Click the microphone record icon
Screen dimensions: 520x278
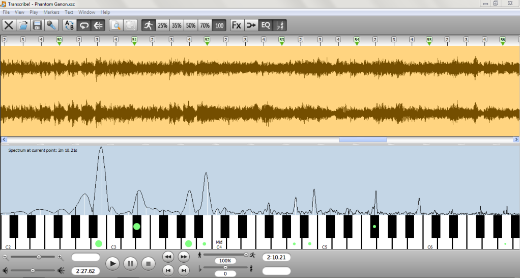point(51,25)
